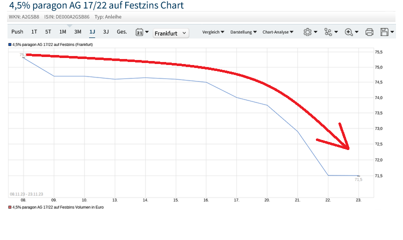This screenshot has width=403, height=240.
Task: Click the chart page title heading
Action: (97, 5)
